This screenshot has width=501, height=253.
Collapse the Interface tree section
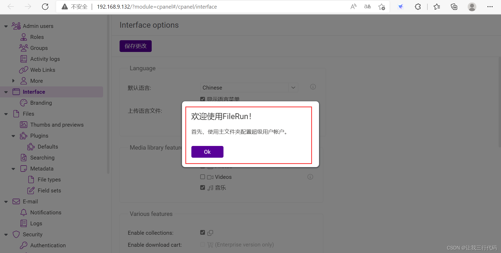pyautogui.click(x=6, y=92)
